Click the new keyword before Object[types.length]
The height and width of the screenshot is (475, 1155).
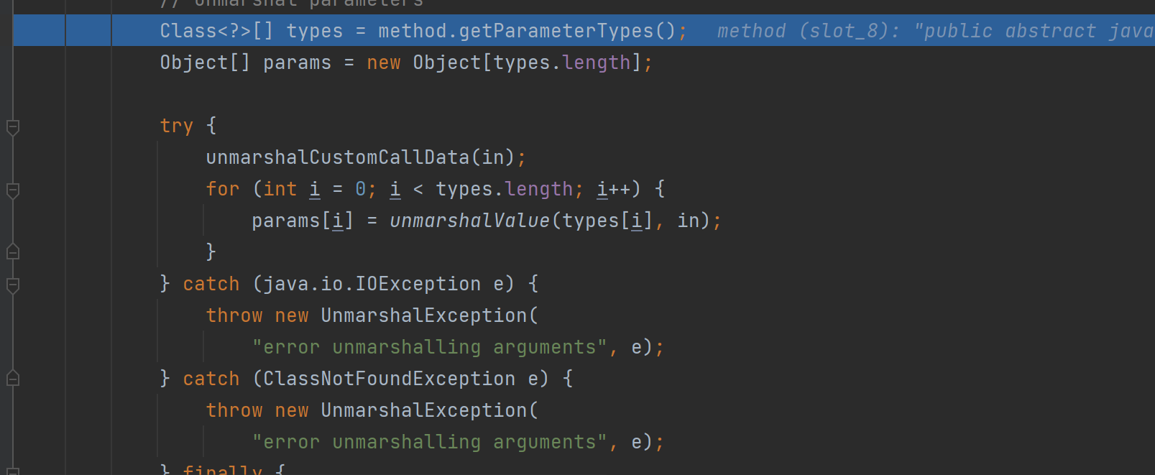(383, 63)
